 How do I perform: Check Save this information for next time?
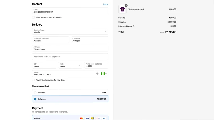33,80
